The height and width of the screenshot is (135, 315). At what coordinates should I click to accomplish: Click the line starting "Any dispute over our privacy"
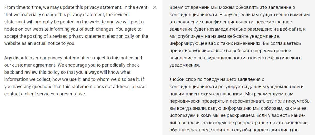[x=73, y=58]
